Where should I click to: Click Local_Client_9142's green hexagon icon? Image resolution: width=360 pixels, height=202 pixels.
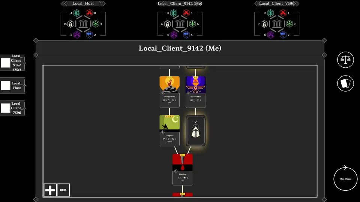tap(192, 24)
